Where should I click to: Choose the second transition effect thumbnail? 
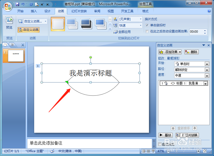(72, 24)
